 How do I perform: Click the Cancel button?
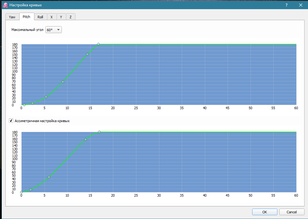click(292, 212)
